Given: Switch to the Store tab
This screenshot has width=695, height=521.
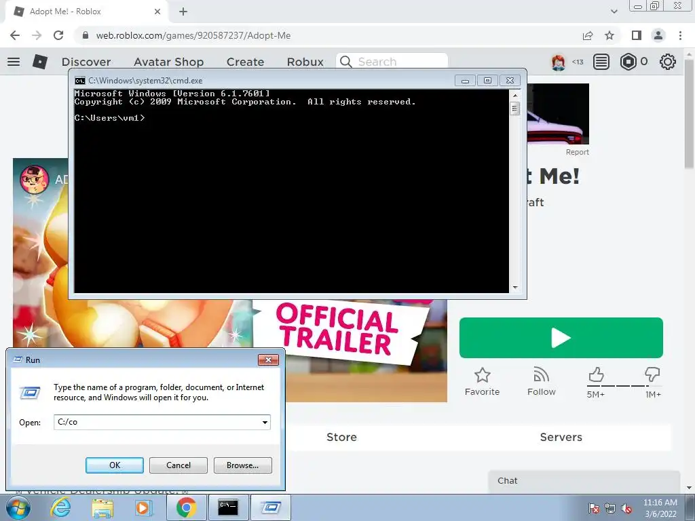Looking at the screenshot, I should [x=342, y=437].
